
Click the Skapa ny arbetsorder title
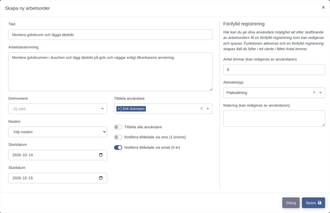(x=27, y=8)
